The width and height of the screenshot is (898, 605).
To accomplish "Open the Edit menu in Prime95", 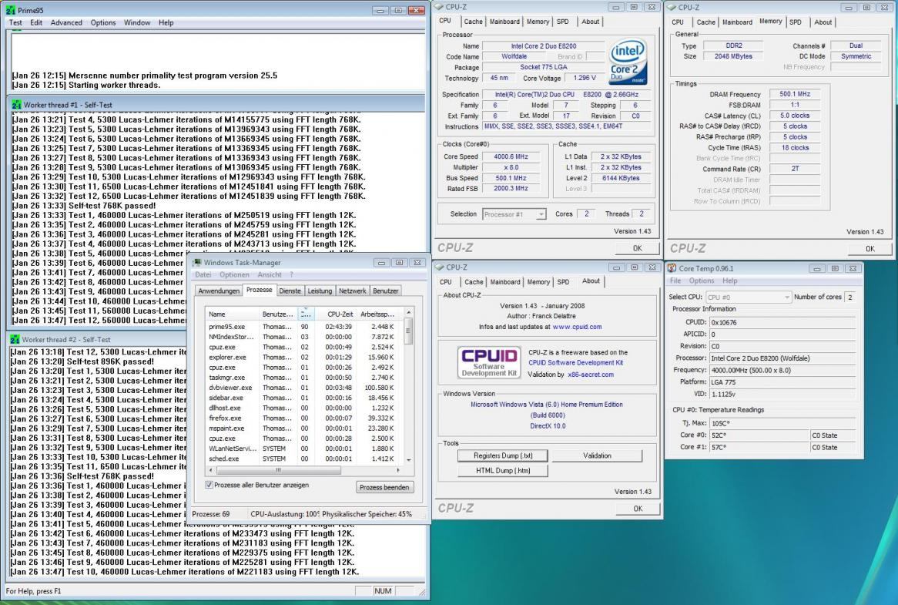I will pyautogui.click(x=36, y=22).
